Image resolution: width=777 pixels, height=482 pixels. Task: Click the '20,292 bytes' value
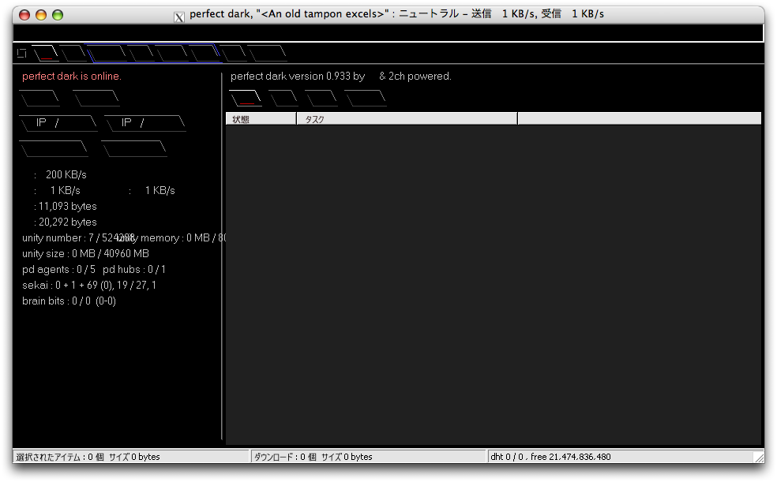point(68,222)
